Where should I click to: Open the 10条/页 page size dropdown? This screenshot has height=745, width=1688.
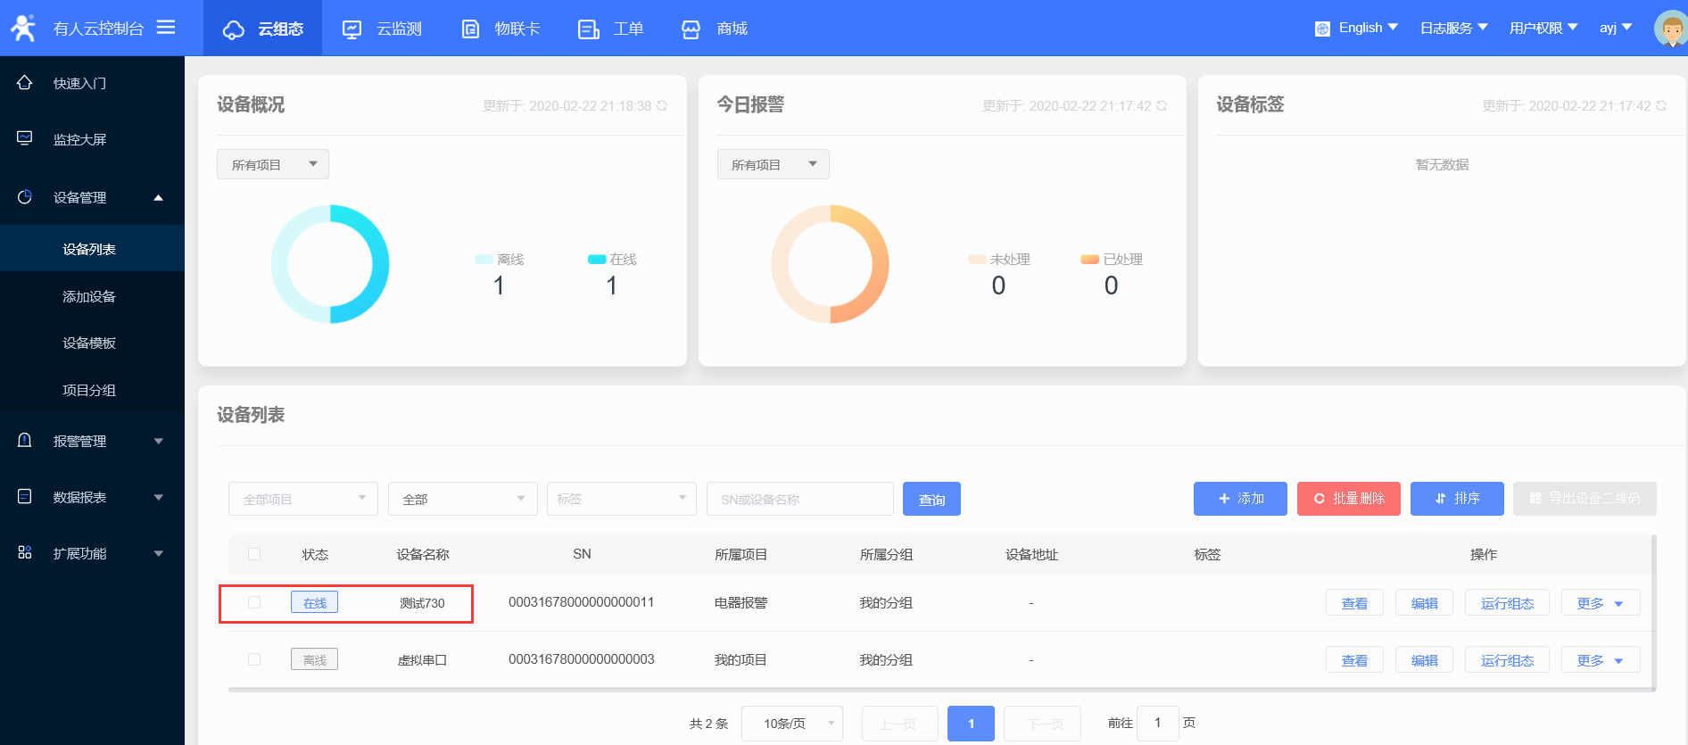792,724
